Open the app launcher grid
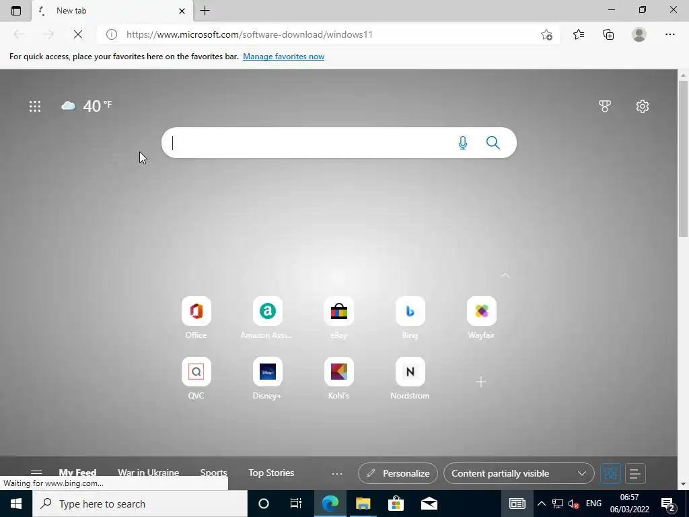This screenshot has width=689, height=517. click(35, 106)
